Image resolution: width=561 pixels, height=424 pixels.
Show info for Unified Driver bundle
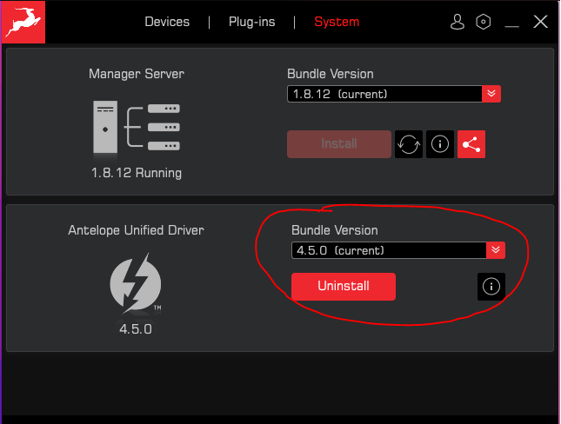[x=491, y=287]
